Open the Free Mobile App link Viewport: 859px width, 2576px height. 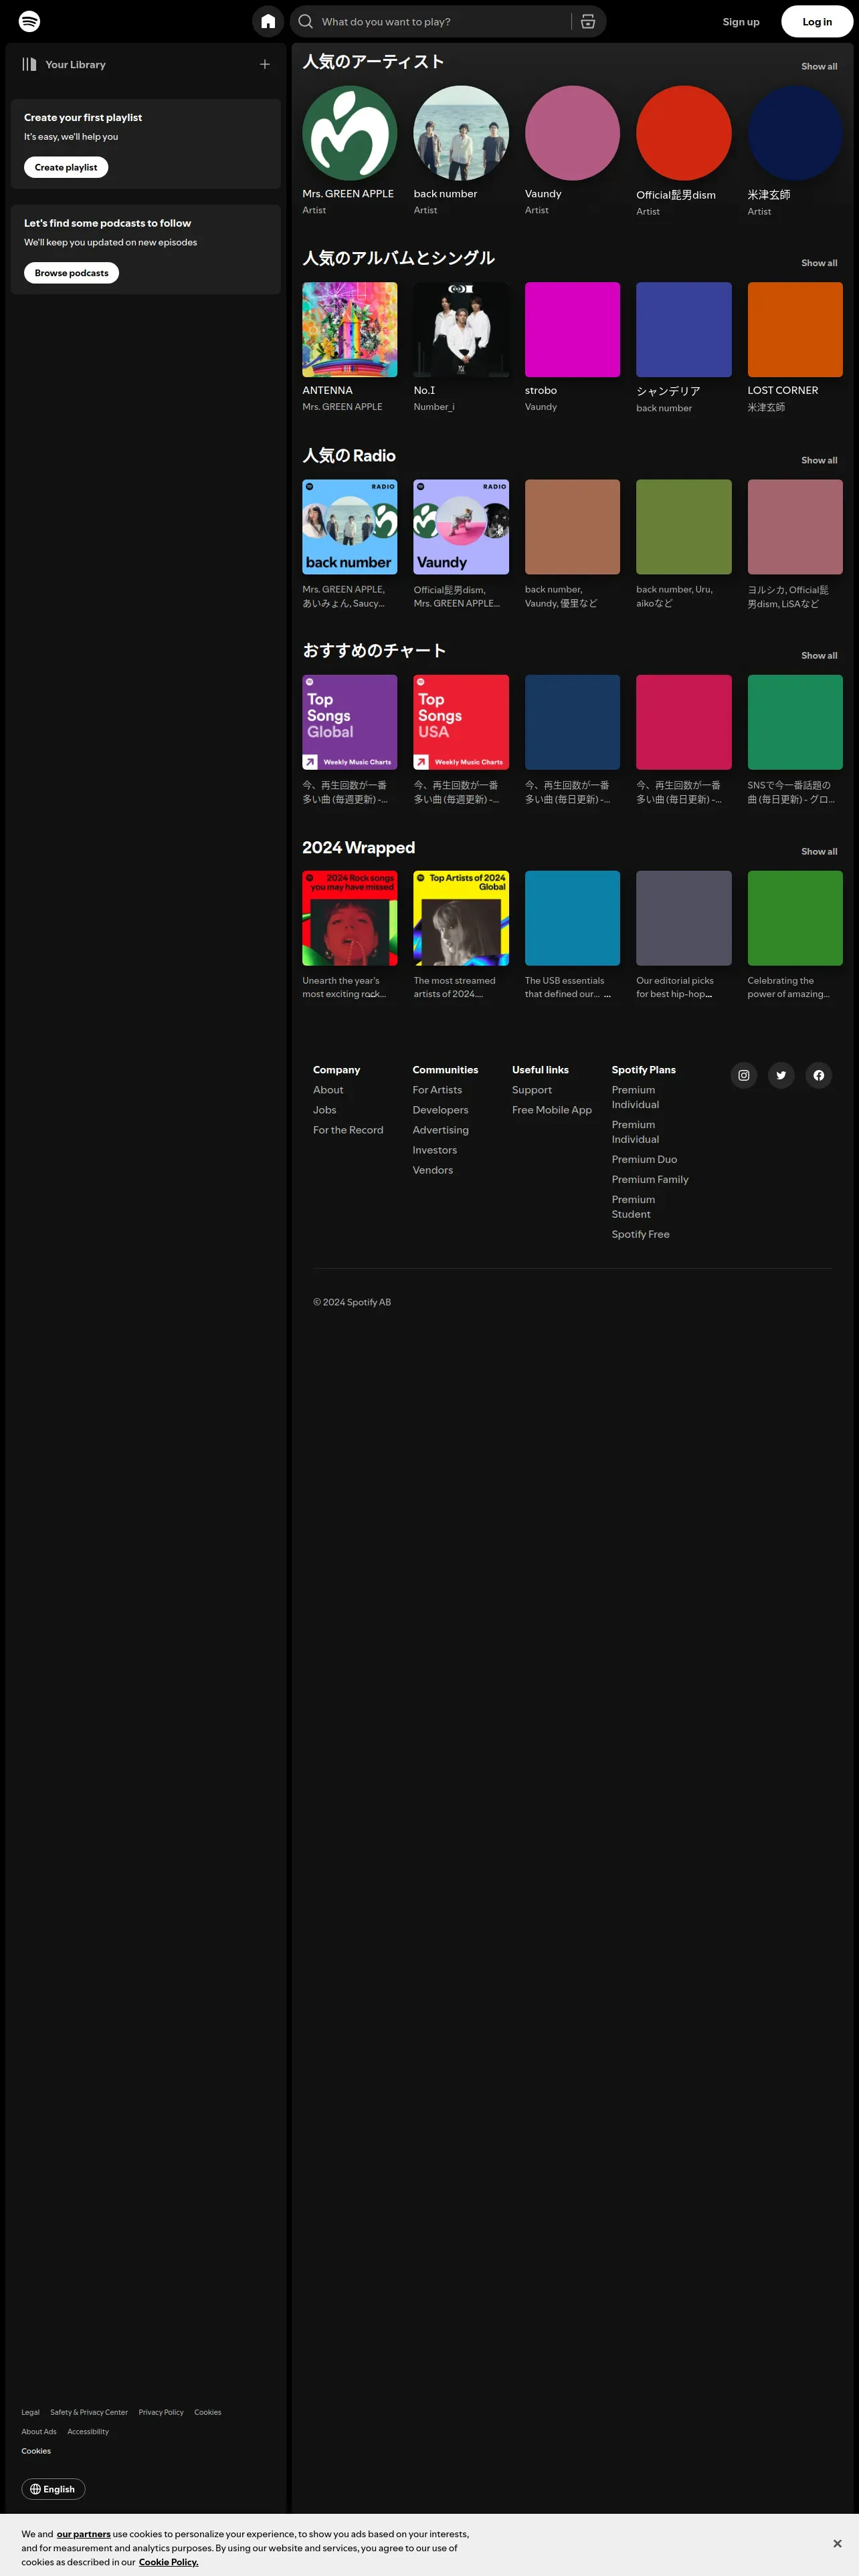click(x=552, y=1110)
